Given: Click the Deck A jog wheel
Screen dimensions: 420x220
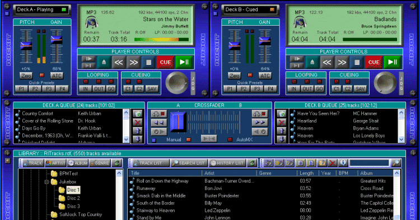Looking at the screenshot, I should [177, 83].
